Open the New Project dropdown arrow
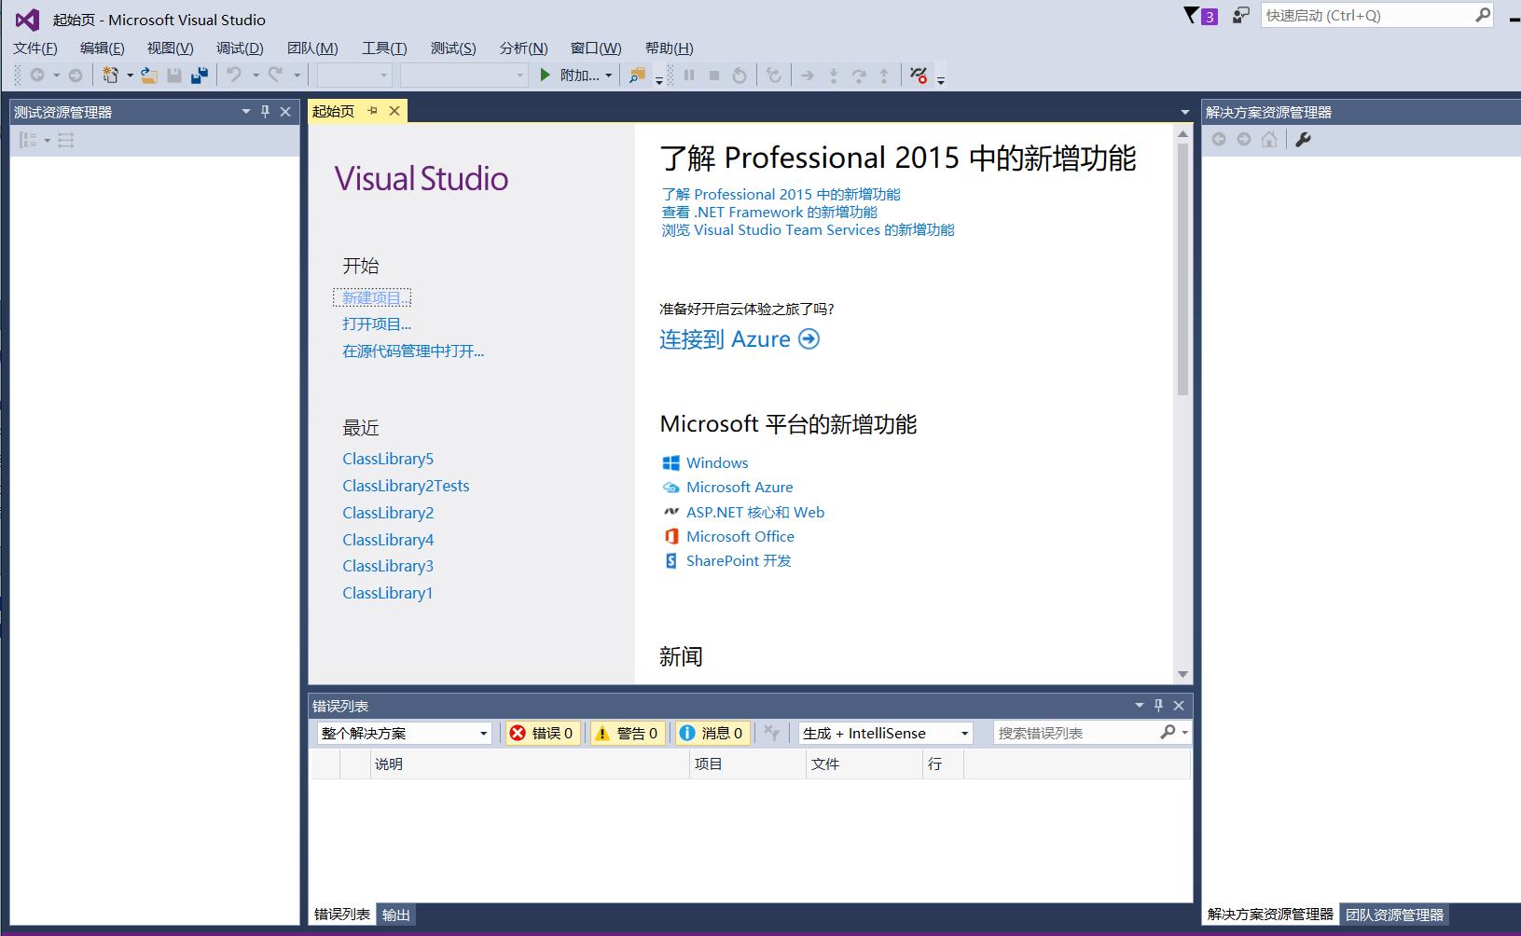The height and width of the screenshot is (936, 1521). 130,76
